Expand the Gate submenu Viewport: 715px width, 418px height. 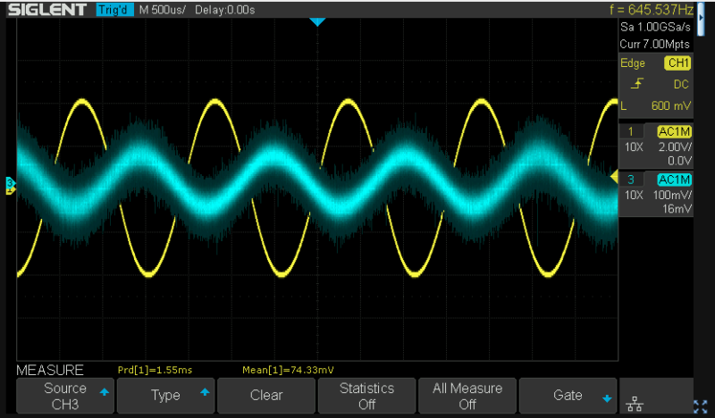568,396
